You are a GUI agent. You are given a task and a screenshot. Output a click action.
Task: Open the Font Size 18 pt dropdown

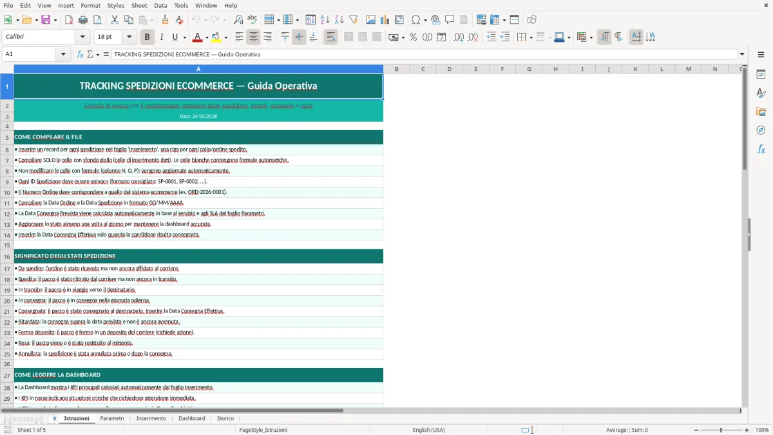[x=129, y=37]
